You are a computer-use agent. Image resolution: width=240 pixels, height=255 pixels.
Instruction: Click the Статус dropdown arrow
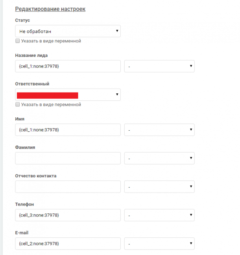click(x=117, y=31)
